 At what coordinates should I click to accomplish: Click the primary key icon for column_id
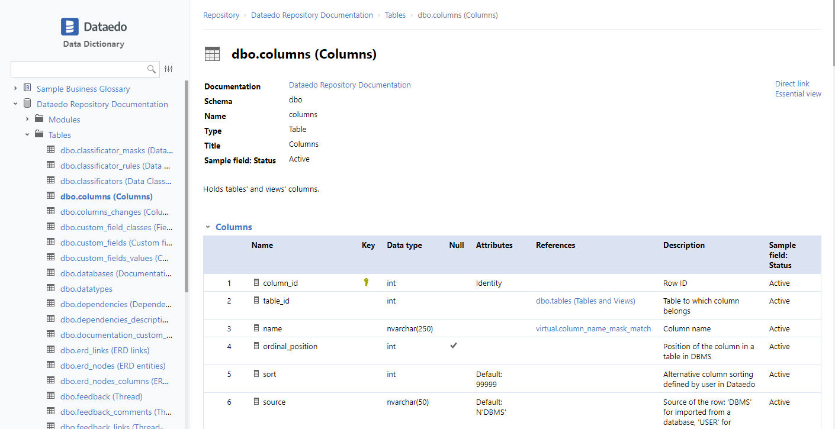[x=367, y=282]
